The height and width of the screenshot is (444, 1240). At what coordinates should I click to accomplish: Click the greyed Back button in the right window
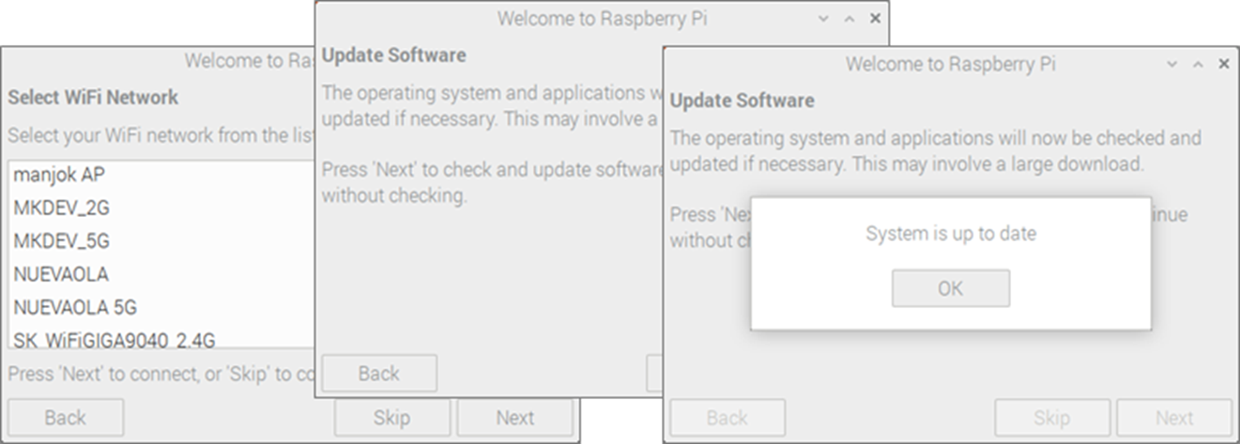(x=727, y=418)
